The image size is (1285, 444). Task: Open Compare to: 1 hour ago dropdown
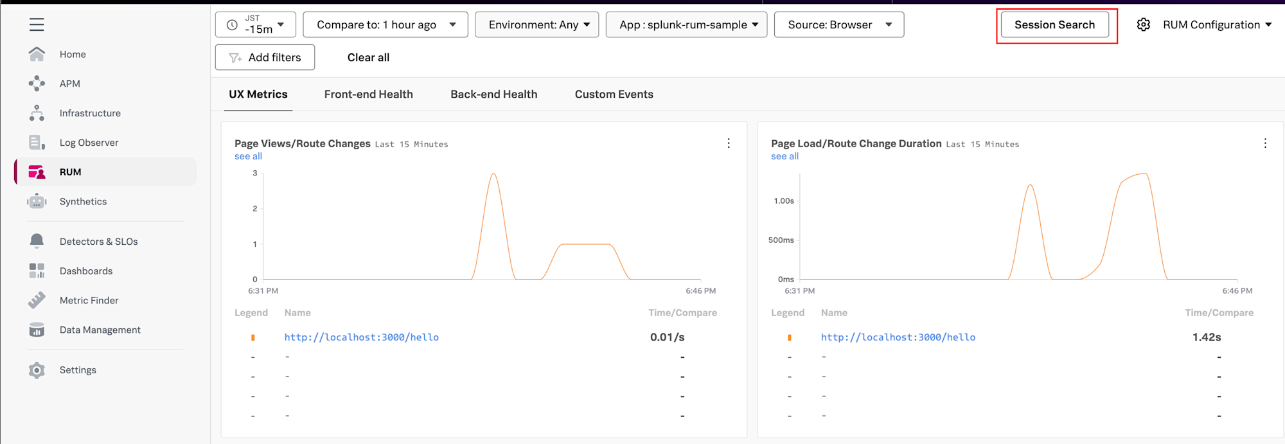385,24
